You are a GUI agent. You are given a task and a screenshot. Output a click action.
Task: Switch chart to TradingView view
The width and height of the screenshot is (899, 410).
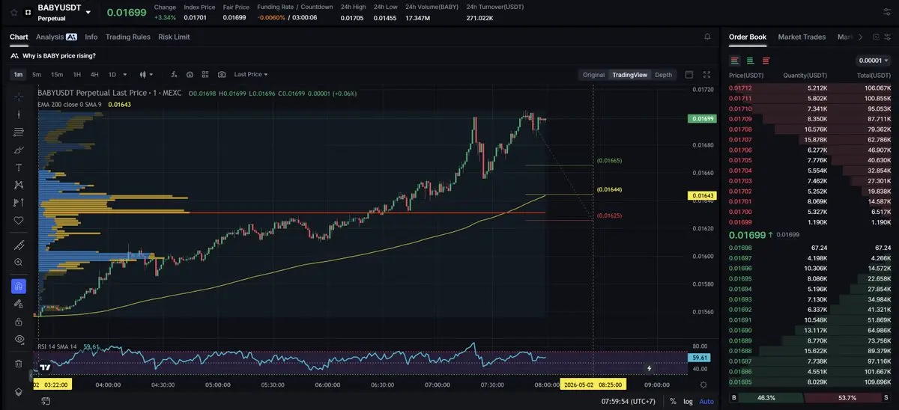(629, 74)
